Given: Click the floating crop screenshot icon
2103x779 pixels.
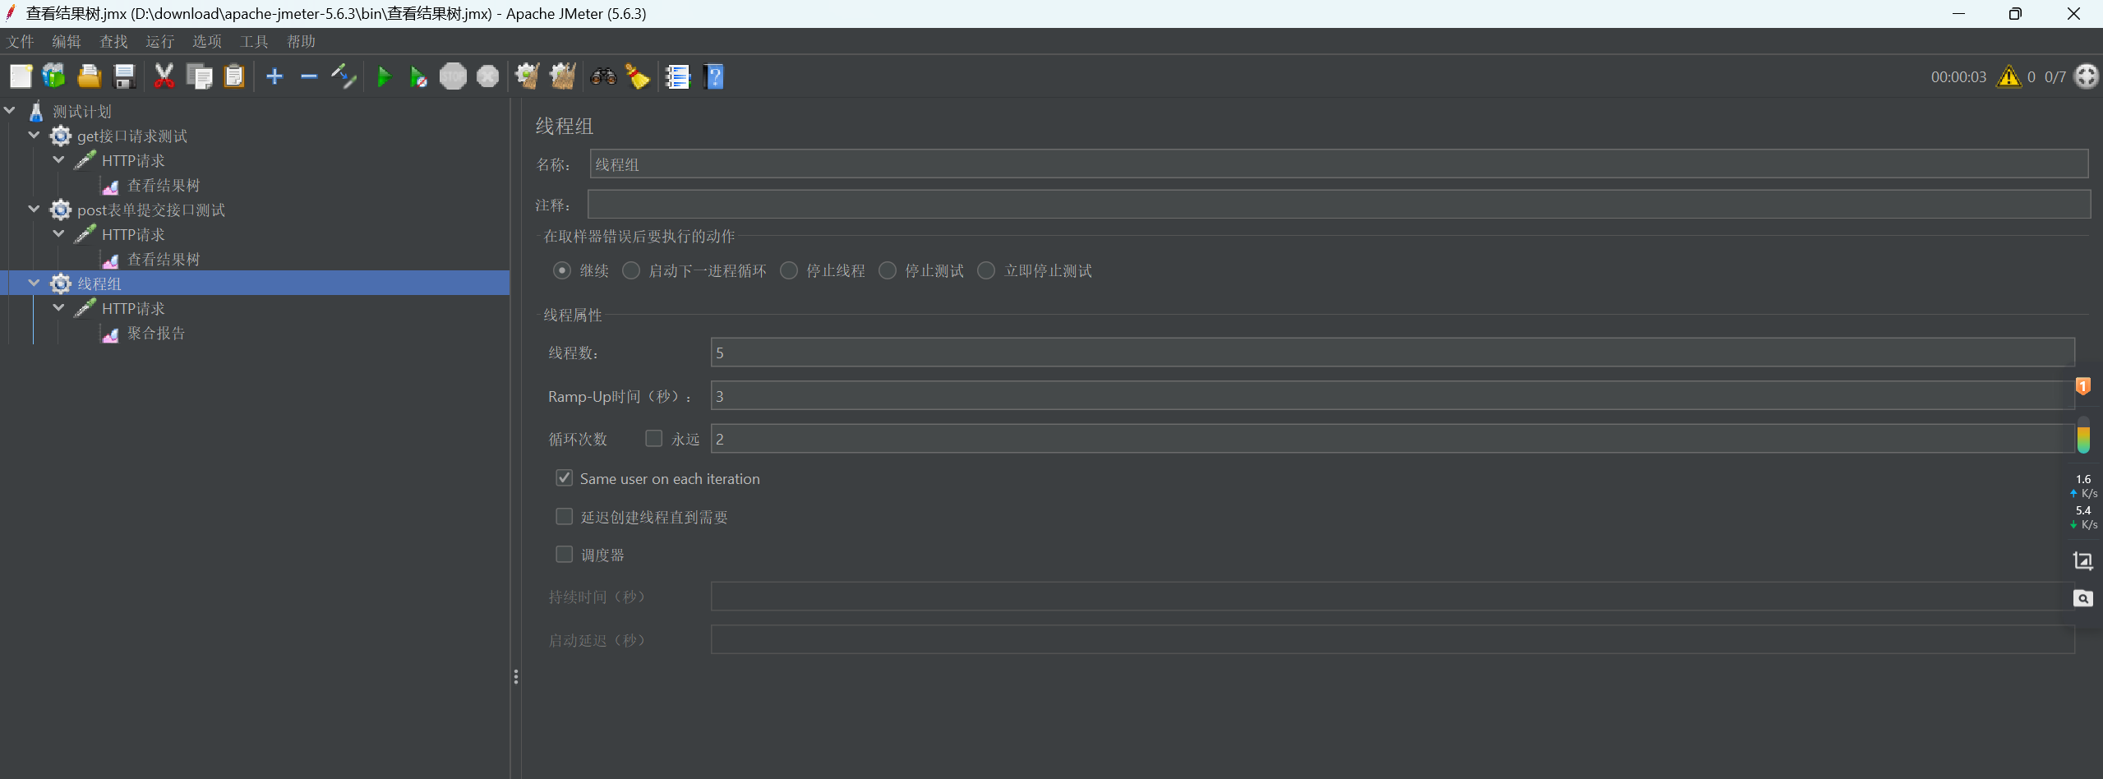Looking at the screenshot, I should point(2082,560).
